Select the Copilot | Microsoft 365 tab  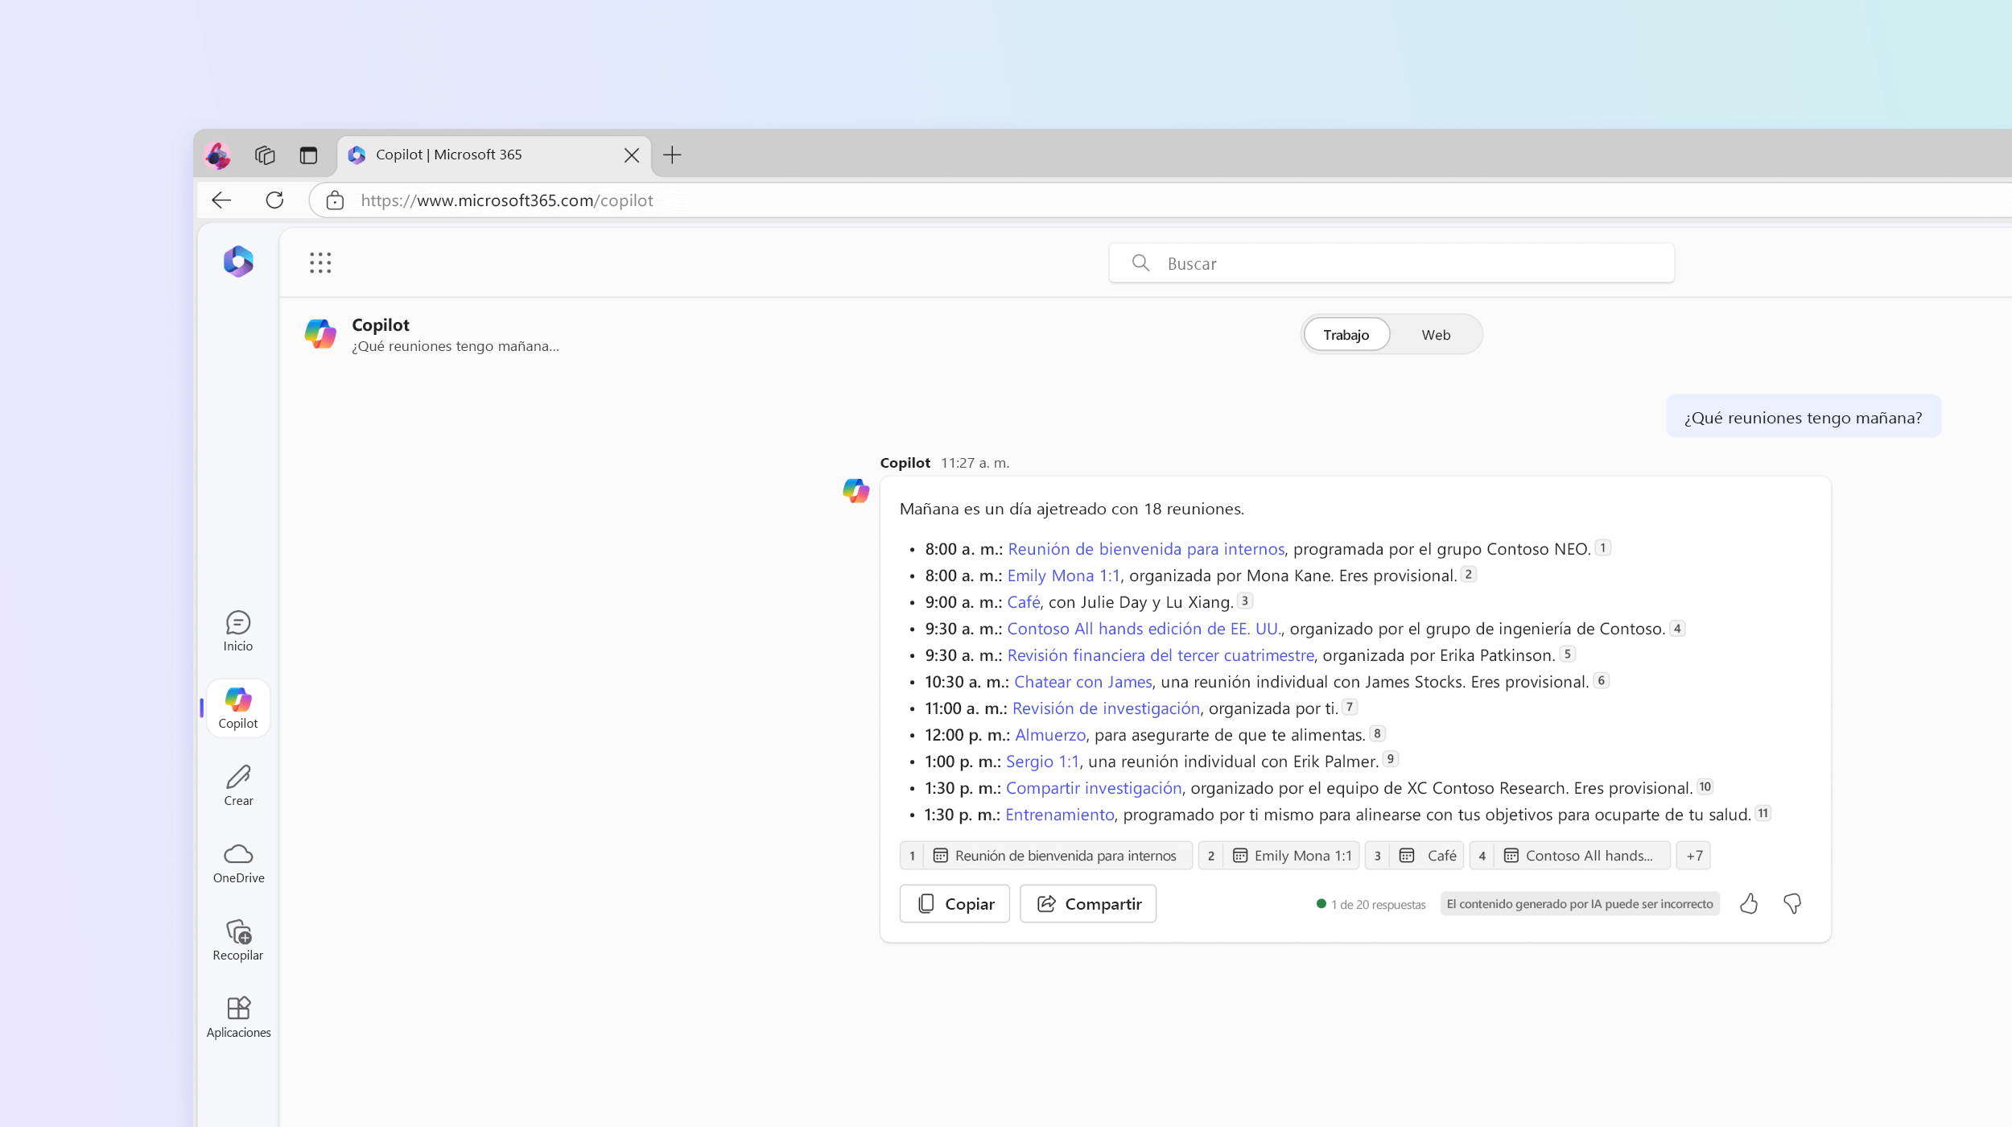pos(494,155)
